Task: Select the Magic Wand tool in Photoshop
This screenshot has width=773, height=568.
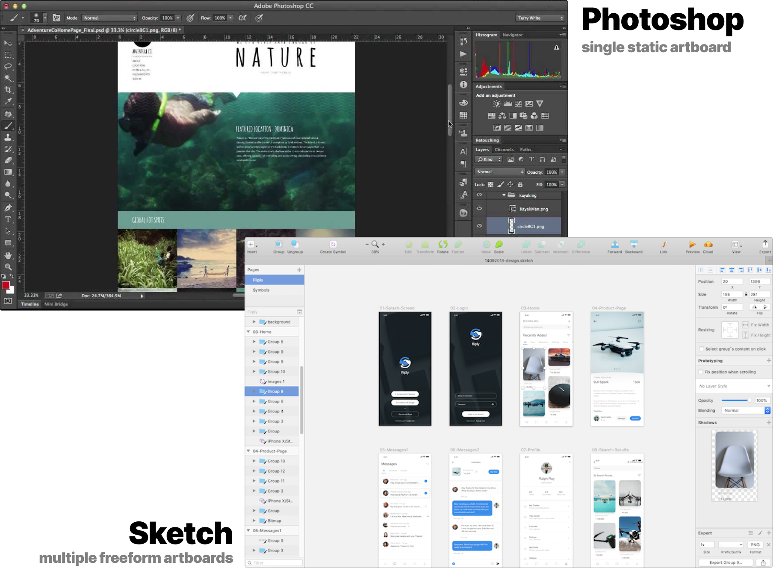Action: [8, 78]
